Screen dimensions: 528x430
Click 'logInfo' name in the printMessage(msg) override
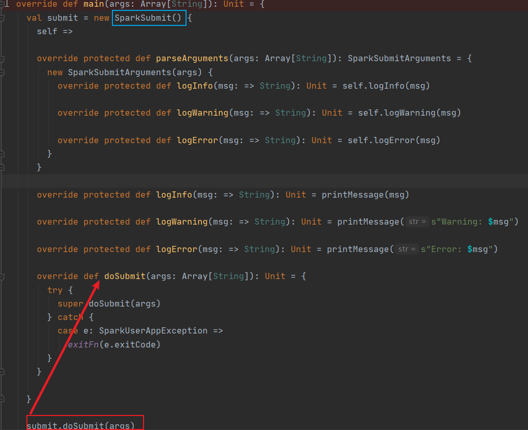click(x=174, y=195)
